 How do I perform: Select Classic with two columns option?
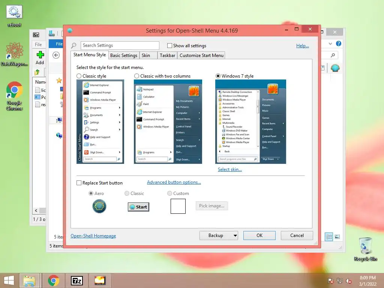(136, 76)
